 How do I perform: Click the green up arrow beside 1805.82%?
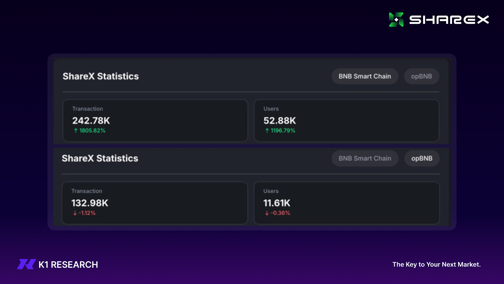point(76,131)
